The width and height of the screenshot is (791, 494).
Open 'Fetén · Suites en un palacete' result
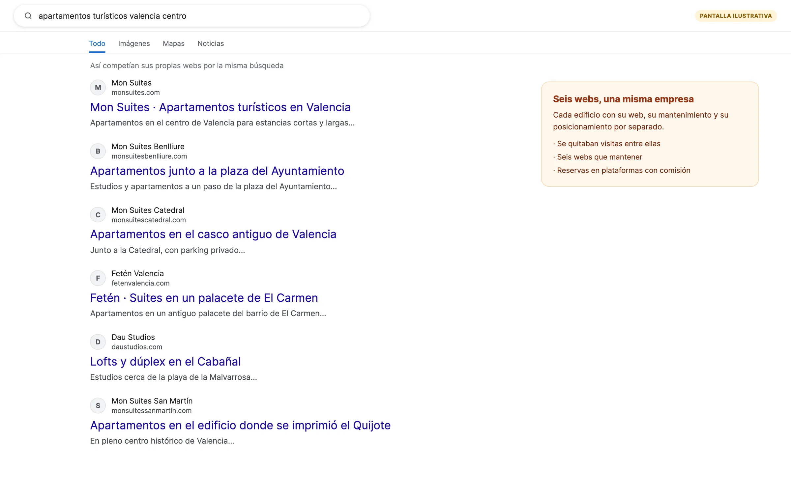204,298
